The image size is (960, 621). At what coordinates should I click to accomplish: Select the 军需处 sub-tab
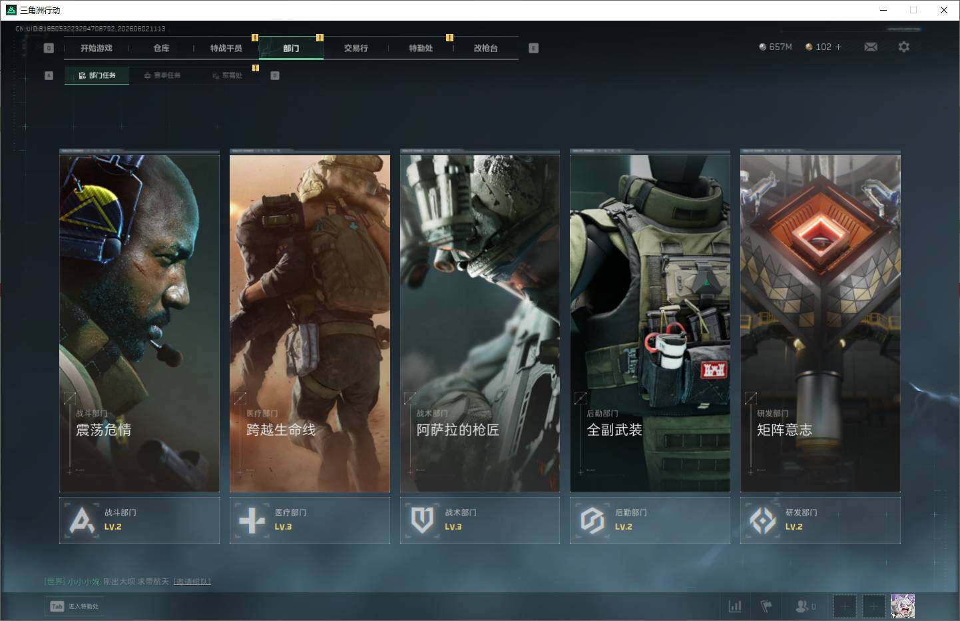tap(227, 75)
